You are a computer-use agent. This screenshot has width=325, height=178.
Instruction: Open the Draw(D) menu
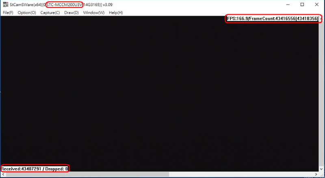[71, 13]
